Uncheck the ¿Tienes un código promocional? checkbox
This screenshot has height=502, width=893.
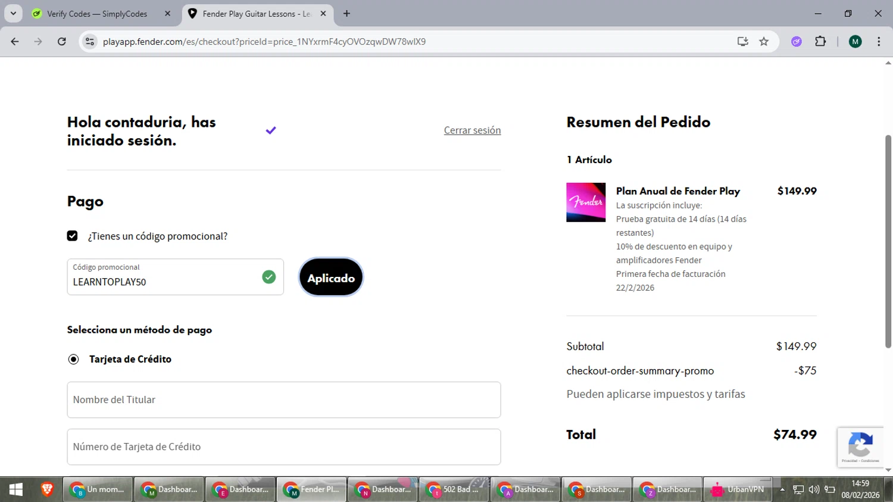coord(73,236)
